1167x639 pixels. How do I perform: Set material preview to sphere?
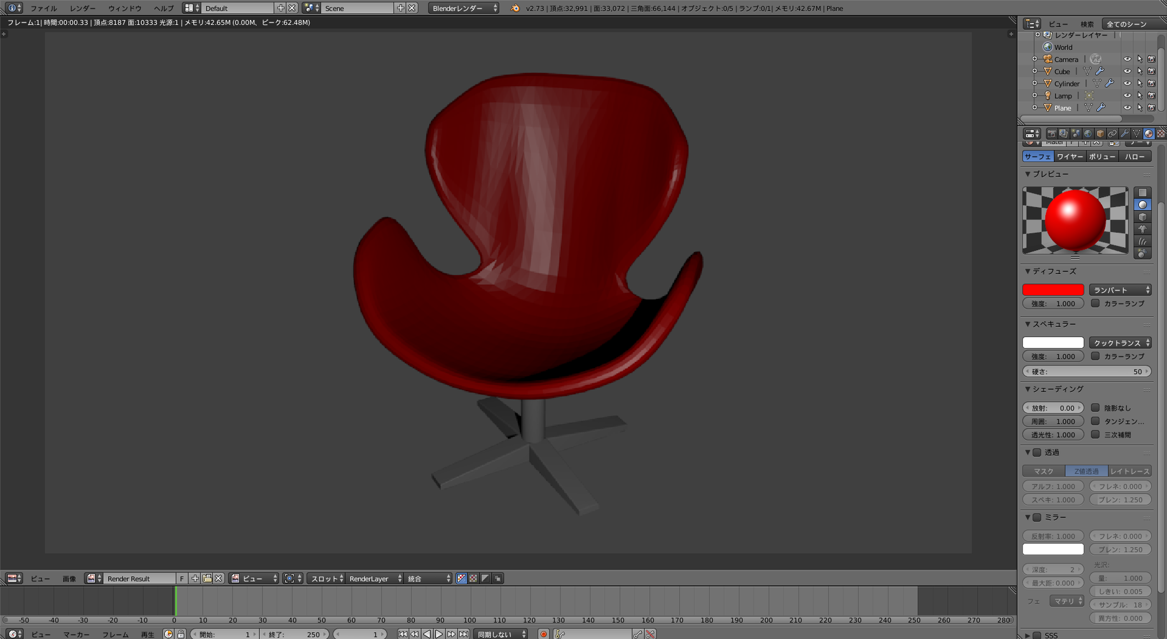point(1143,205)
